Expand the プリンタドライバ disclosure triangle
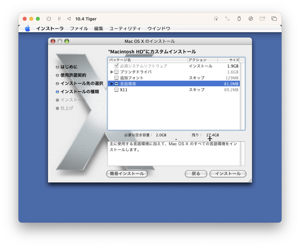This screenshot has height=247, width=300. point(112,72)
